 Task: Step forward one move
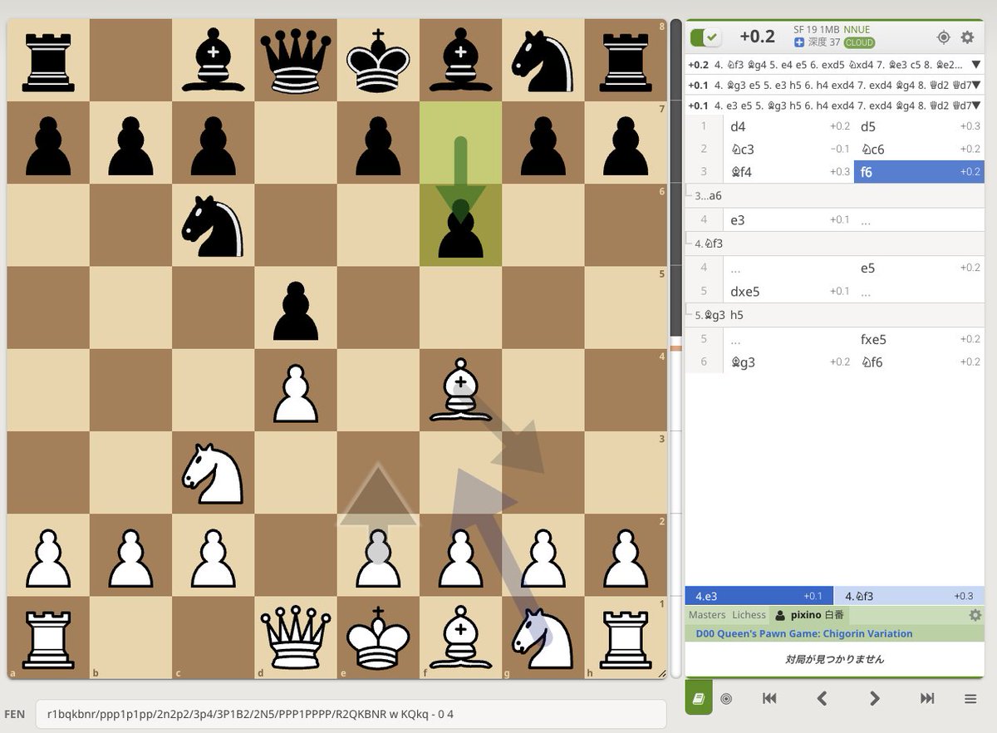[874, 699]
